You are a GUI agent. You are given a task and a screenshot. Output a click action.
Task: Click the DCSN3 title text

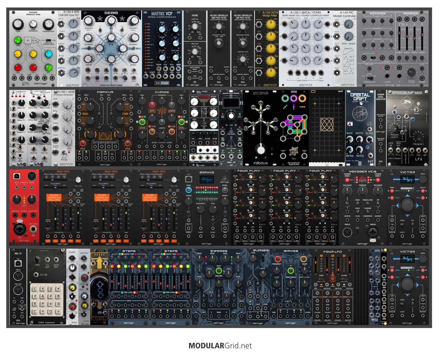(x=261, y=93)
